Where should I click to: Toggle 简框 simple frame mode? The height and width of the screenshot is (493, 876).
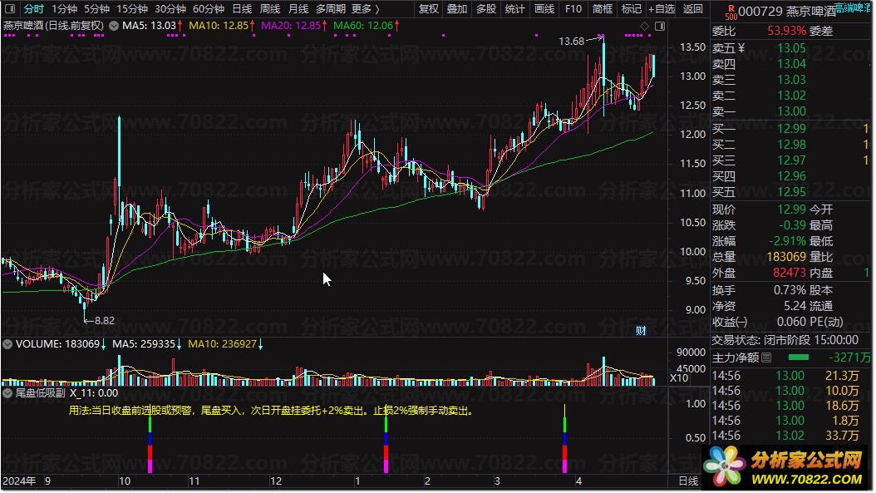click(603, 9)
